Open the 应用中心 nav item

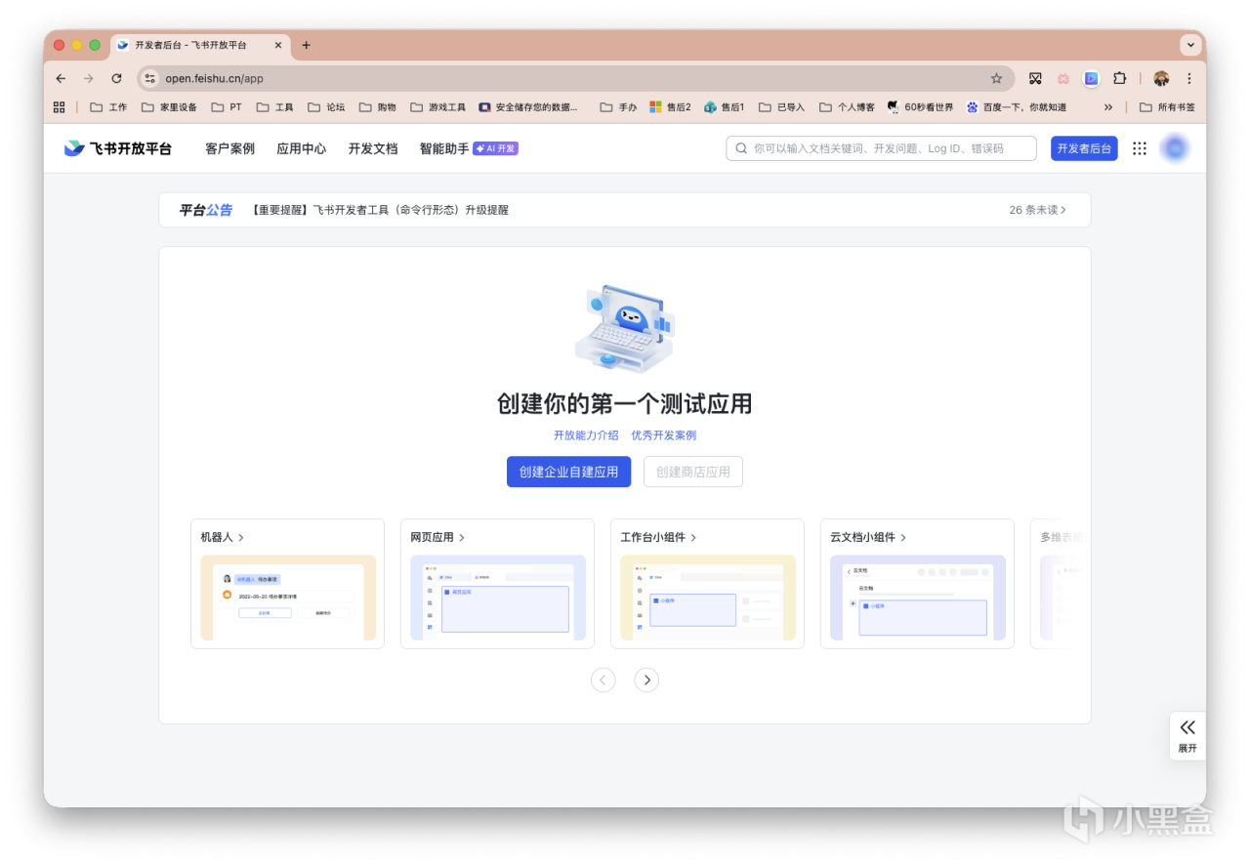click(302, 148)
